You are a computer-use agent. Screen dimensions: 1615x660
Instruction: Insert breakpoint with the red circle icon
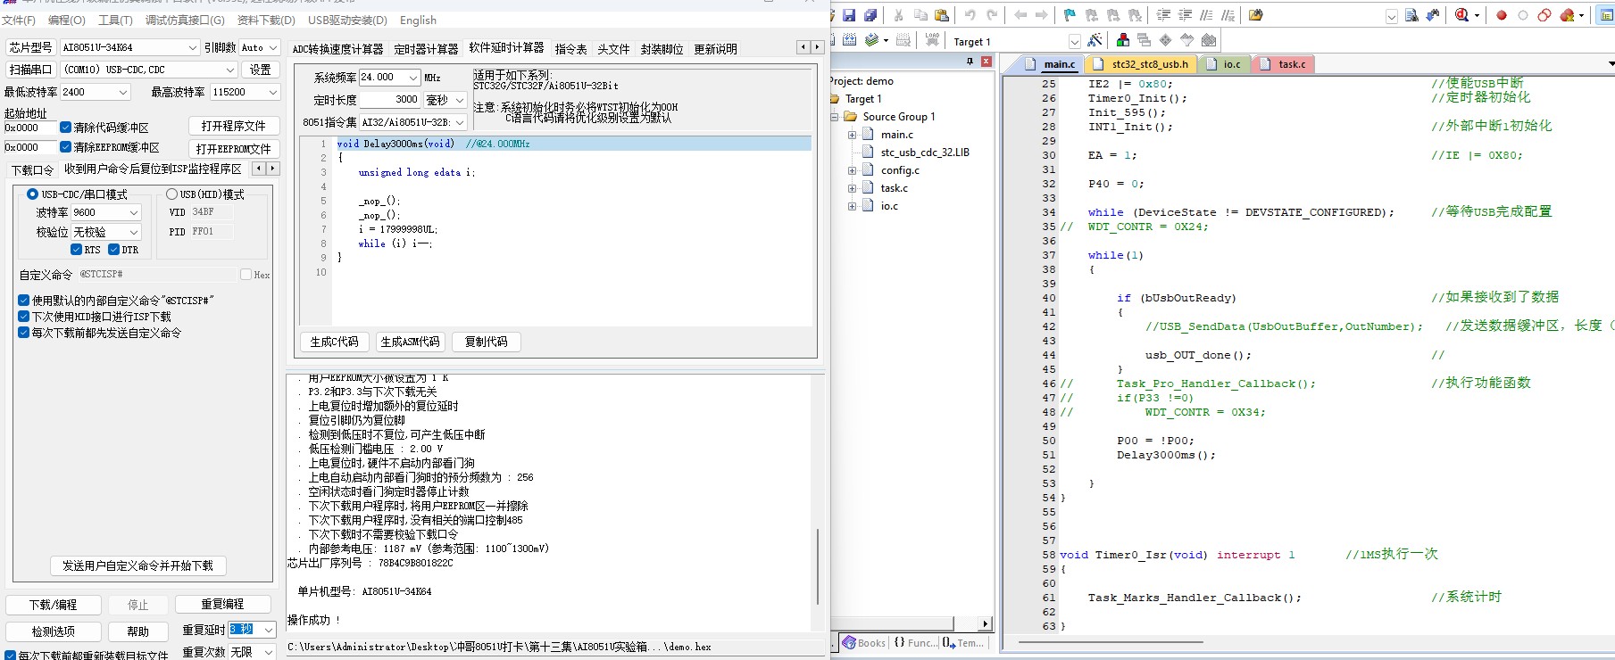tap(1502, 15)
